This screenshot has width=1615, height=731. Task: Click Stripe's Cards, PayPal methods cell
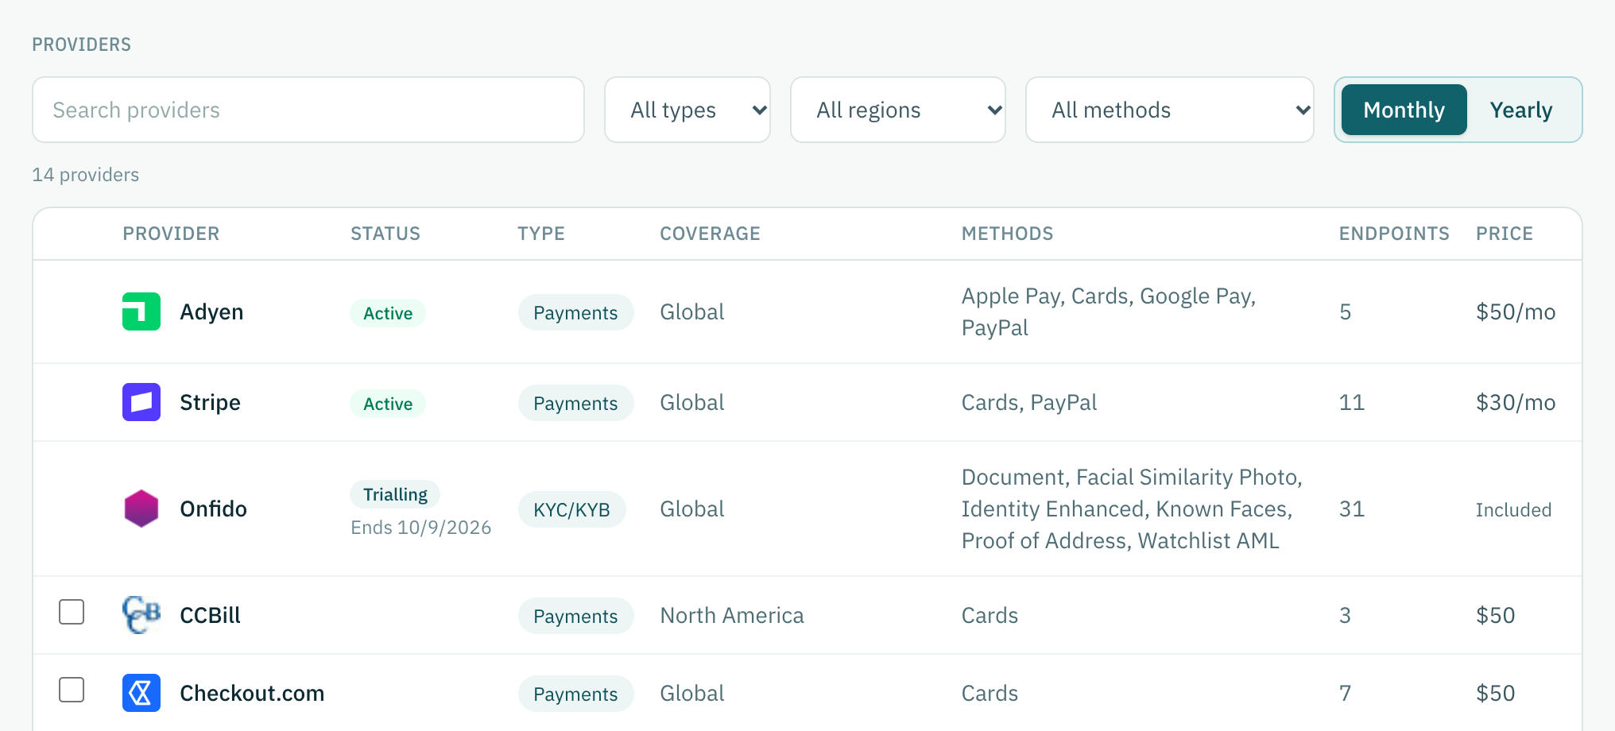tap(1029, 402)
